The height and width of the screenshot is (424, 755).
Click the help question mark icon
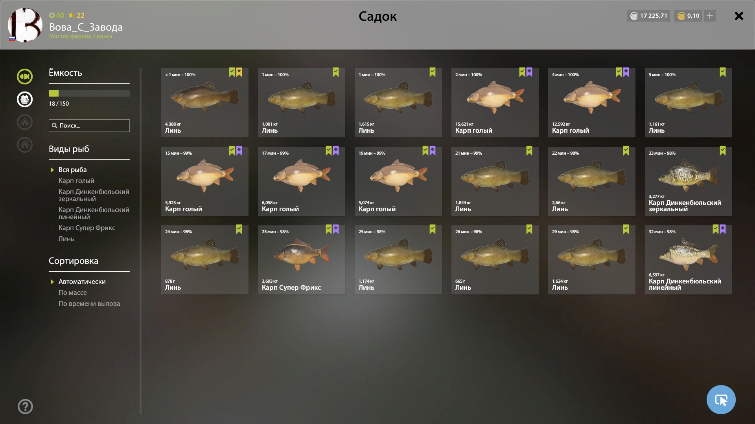coord(25,407)
